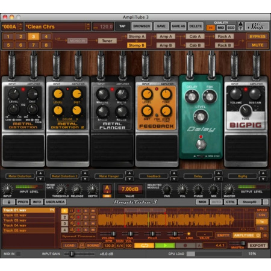The width and height of the screenshot is (271, 271).
Task: Click the small square button beside AMPLITUBE
Action: [x=265, y=235]
